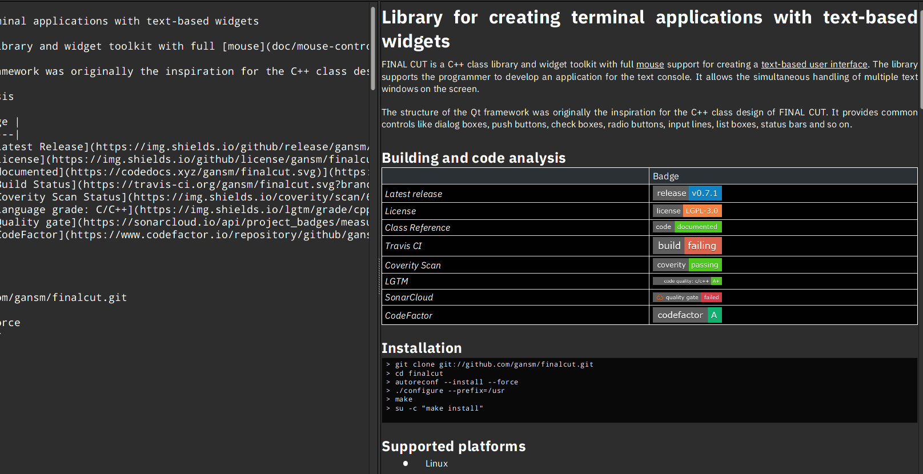Click the "Badge" table column header
Screen dimensions: 923x474
coord(666,176)
